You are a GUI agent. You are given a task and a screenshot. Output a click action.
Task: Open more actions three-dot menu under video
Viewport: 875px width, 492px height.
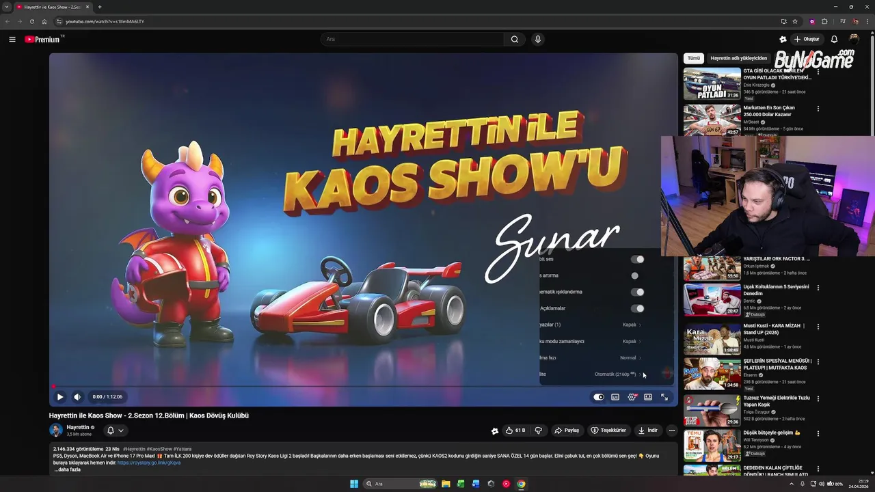[x=672, y=430]
